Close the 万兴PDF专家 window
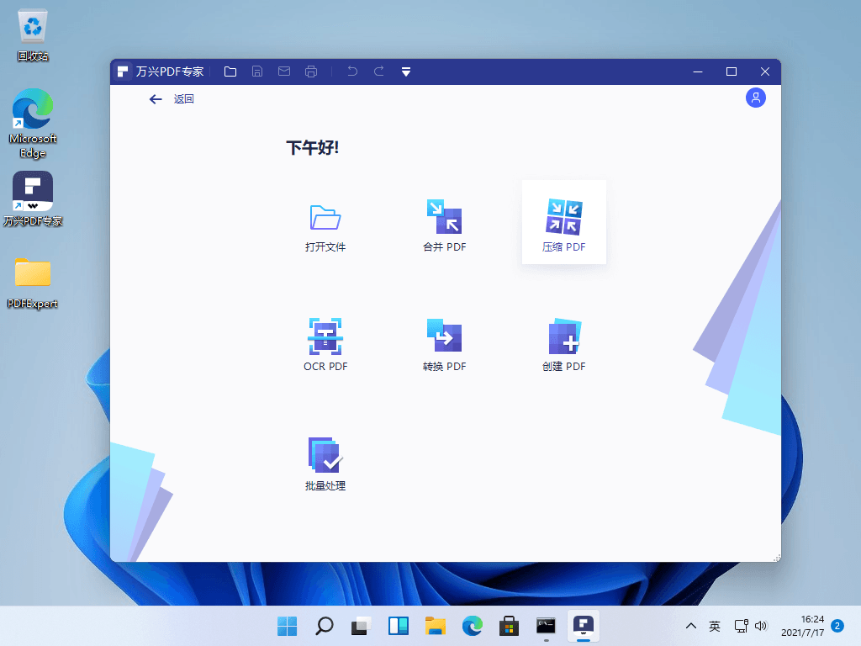The height and width of the screenshot is (646, 861). 765,71
